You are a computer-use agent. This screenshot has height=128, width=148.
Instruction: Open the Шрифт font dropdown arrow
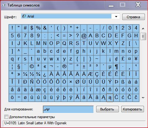[116, 17]
